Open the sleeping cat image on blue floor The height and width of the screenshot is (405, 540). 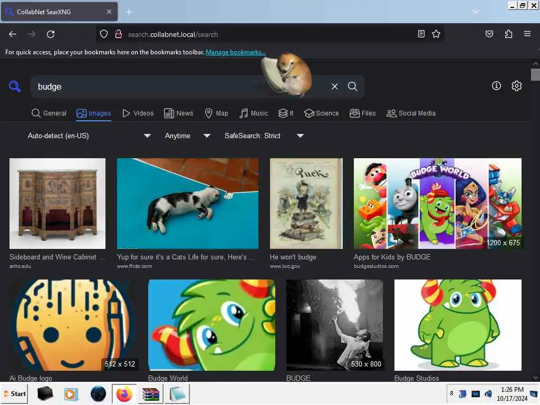pyautogui.click(x=188, y=204)
